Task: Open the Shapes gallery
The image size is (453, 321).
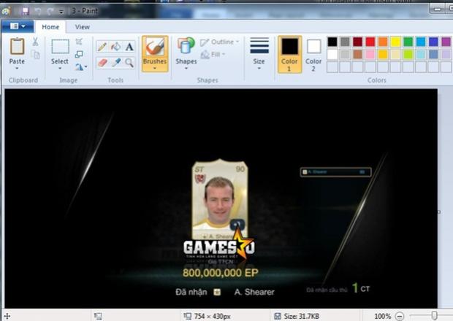Action: point(186,52)
